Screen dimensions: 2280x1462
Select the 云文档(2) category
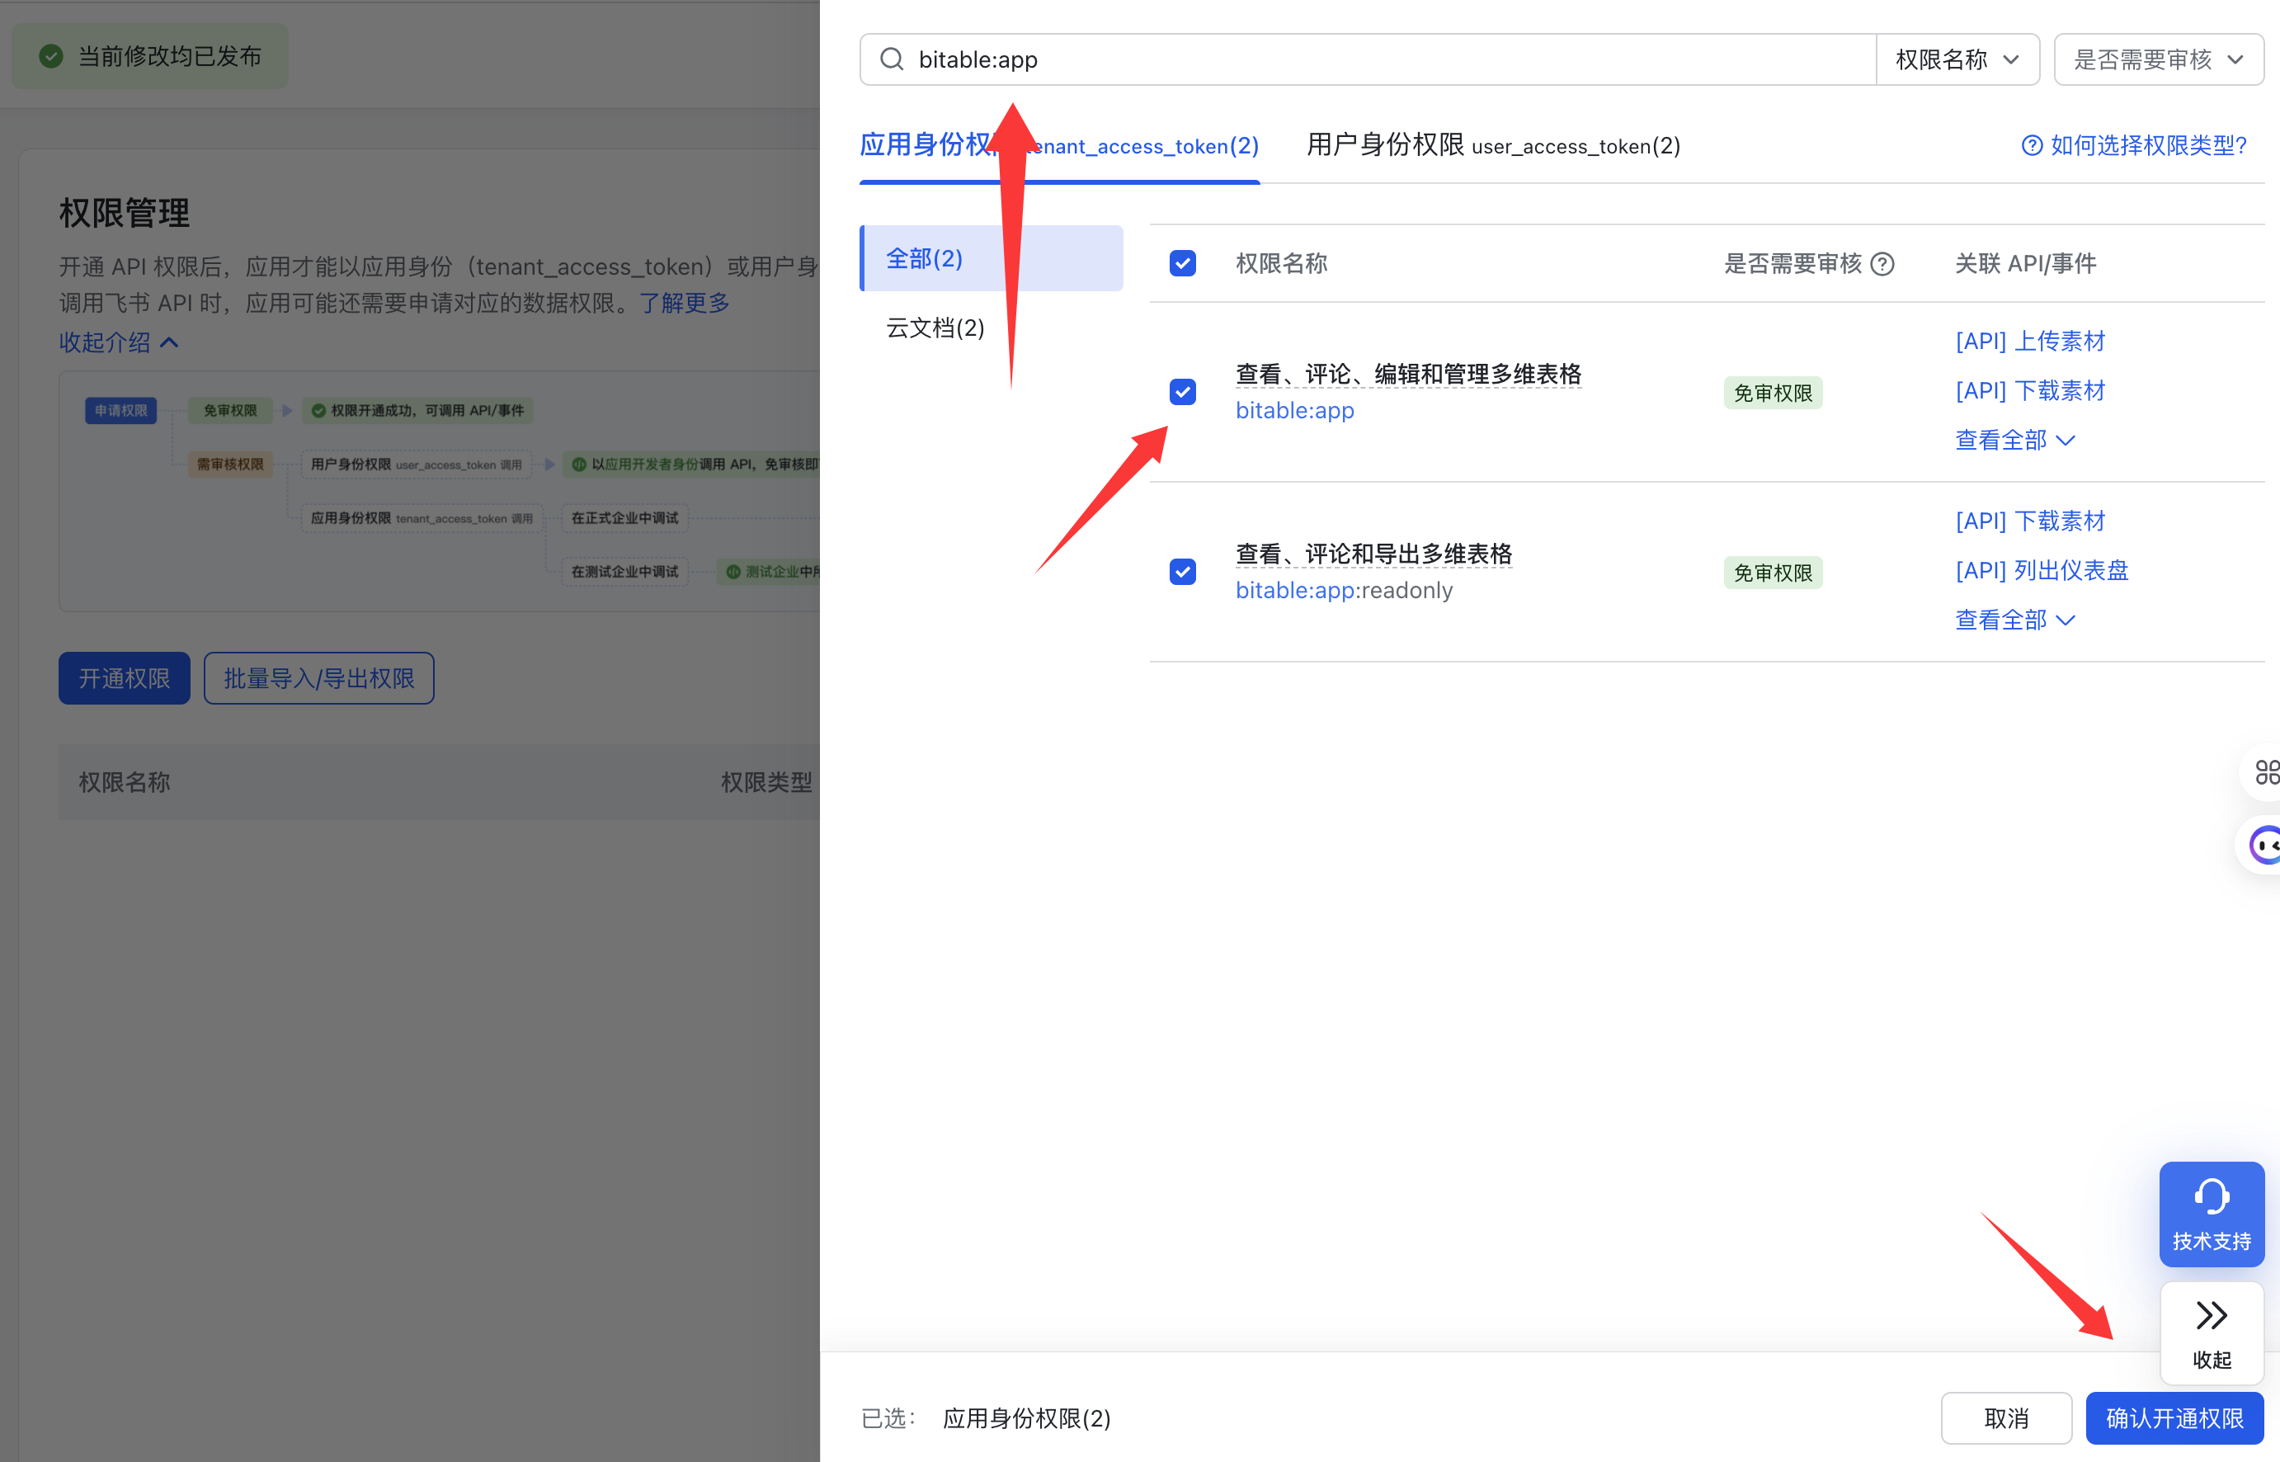tap(935, 328)
